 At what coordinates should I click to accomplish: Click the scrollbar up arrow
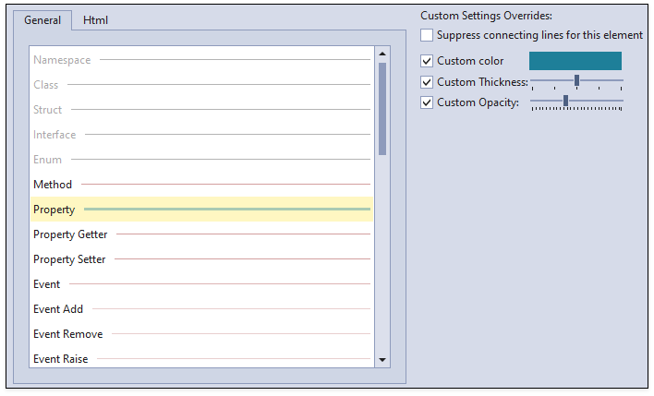[382, 54]
